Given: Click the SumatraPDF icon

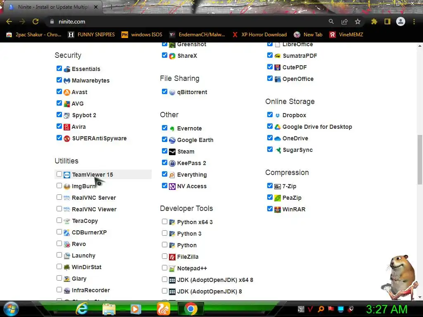Looking at the screenshot, I should click(x=277, y=56).
